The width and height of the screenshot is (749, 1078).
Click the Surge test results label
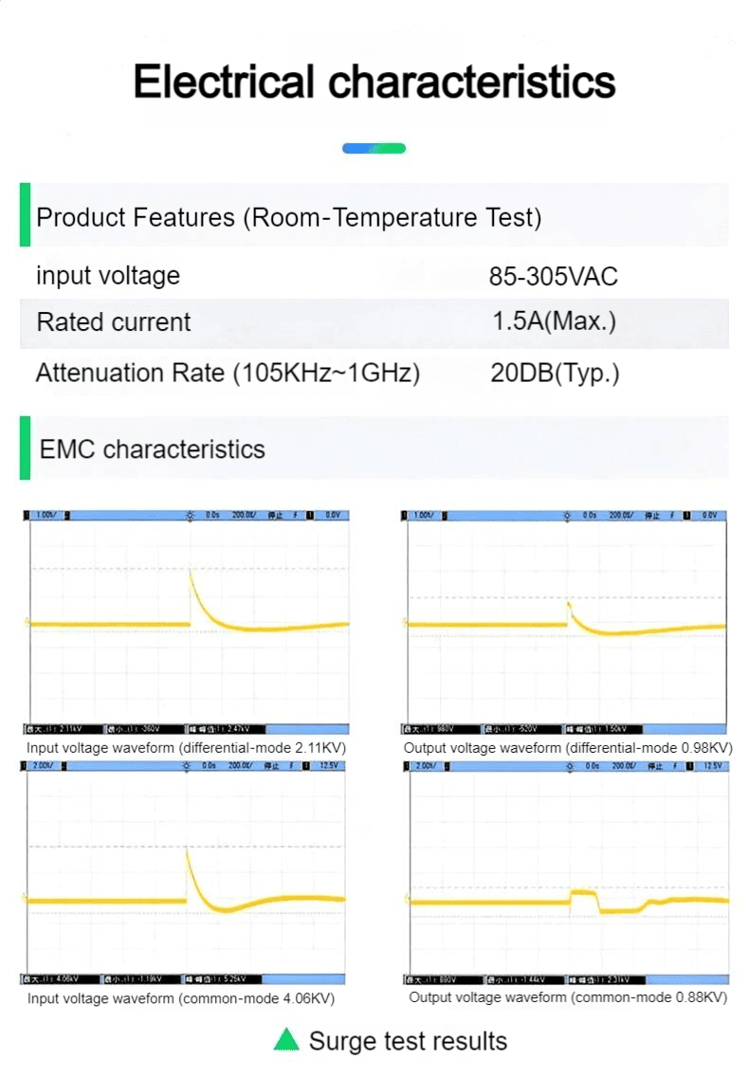coord(408,1041)
